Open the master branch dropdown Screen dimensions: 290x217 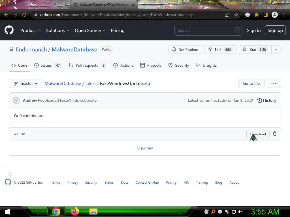click(25, 83)
